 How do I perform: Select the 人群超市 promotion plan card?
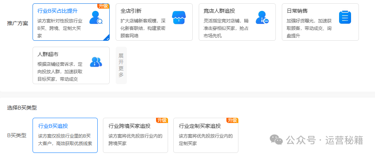[71, 65]
